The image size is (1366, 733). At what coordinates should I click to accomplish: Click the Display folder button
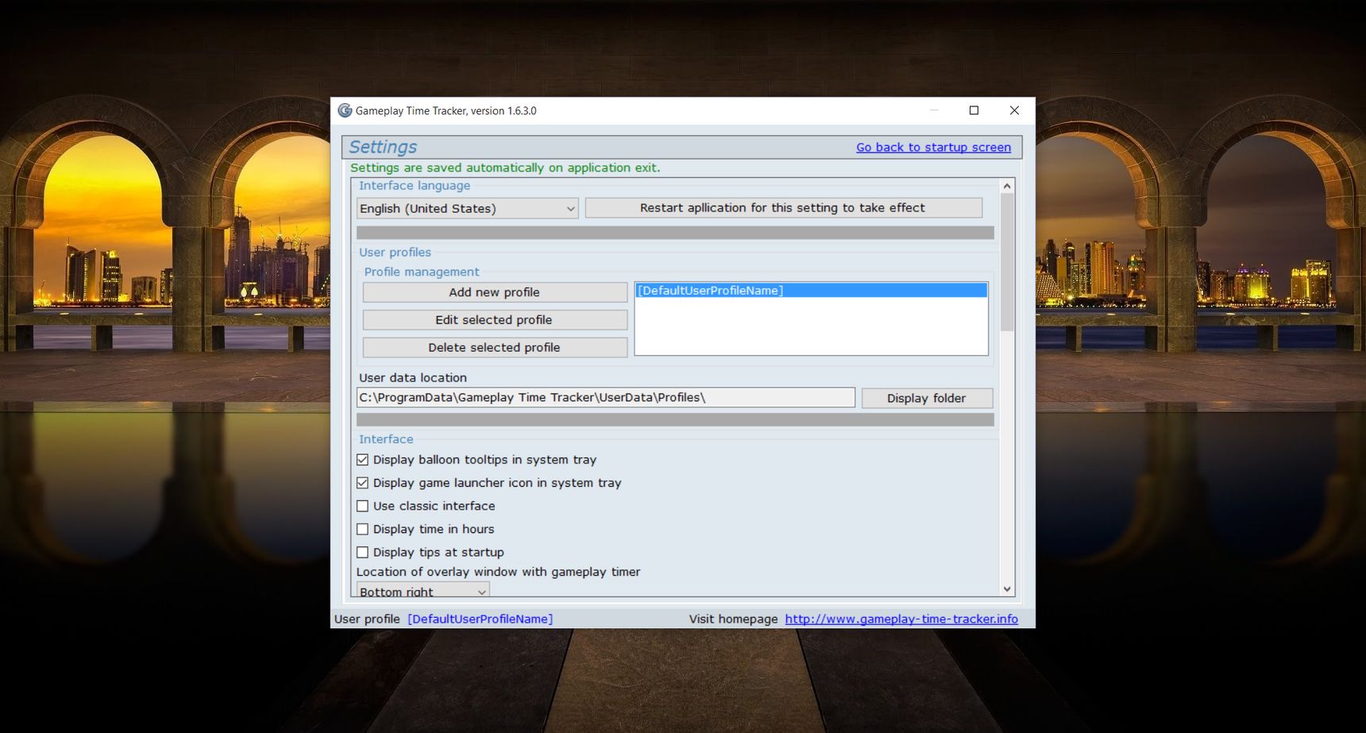coord(927,398)
